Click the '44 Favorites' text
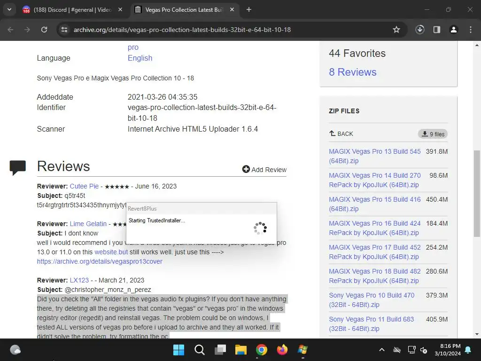 (x=357, y=54)
